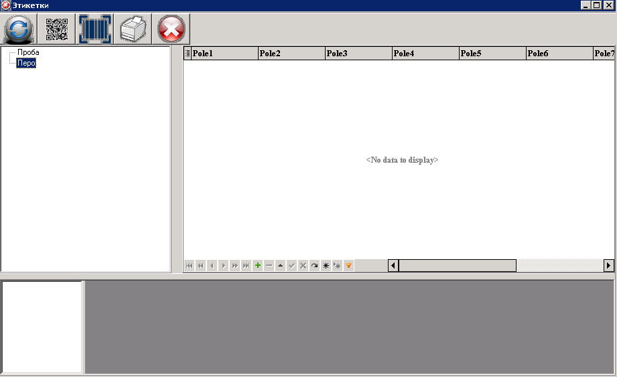
Task: Add a new record with green plus
Action: tap(258, 266)
